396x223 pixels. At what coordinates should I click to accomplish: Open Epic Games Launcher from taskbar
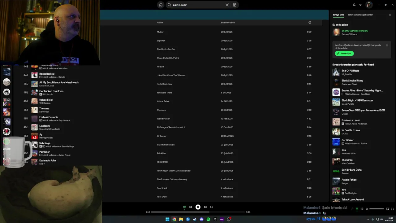pos(215,219)
